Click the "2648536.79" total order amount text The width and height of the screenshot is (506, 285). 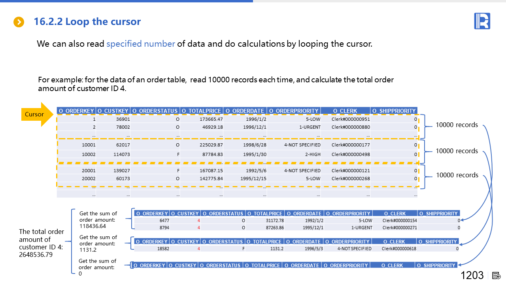click(36, 255)
